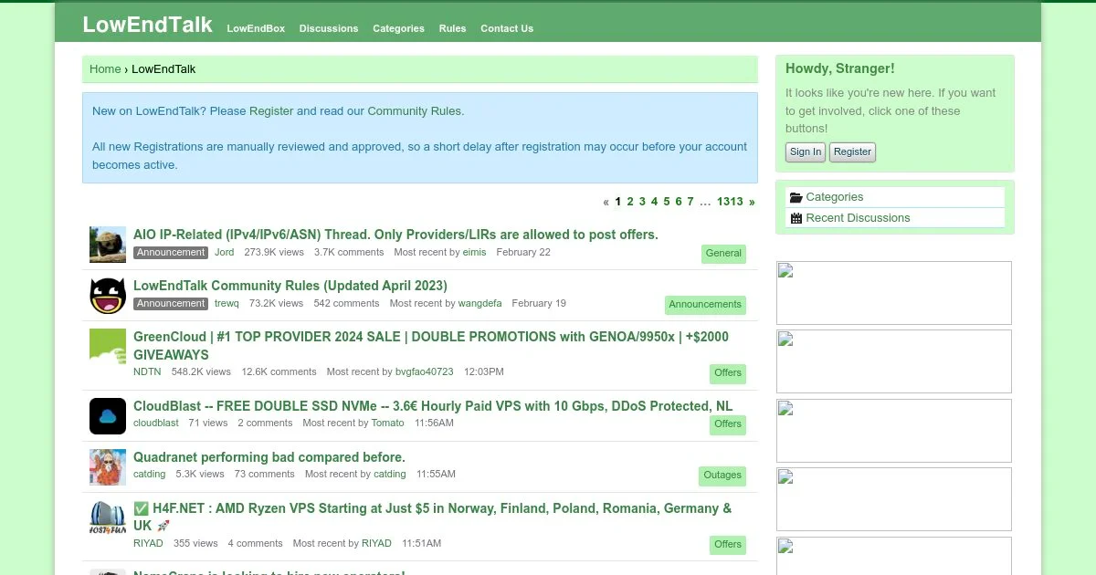The width and height of the screenshot is (1096, 575).
Task: Jump to page 3 of discussions
Action: coord(642,202)
